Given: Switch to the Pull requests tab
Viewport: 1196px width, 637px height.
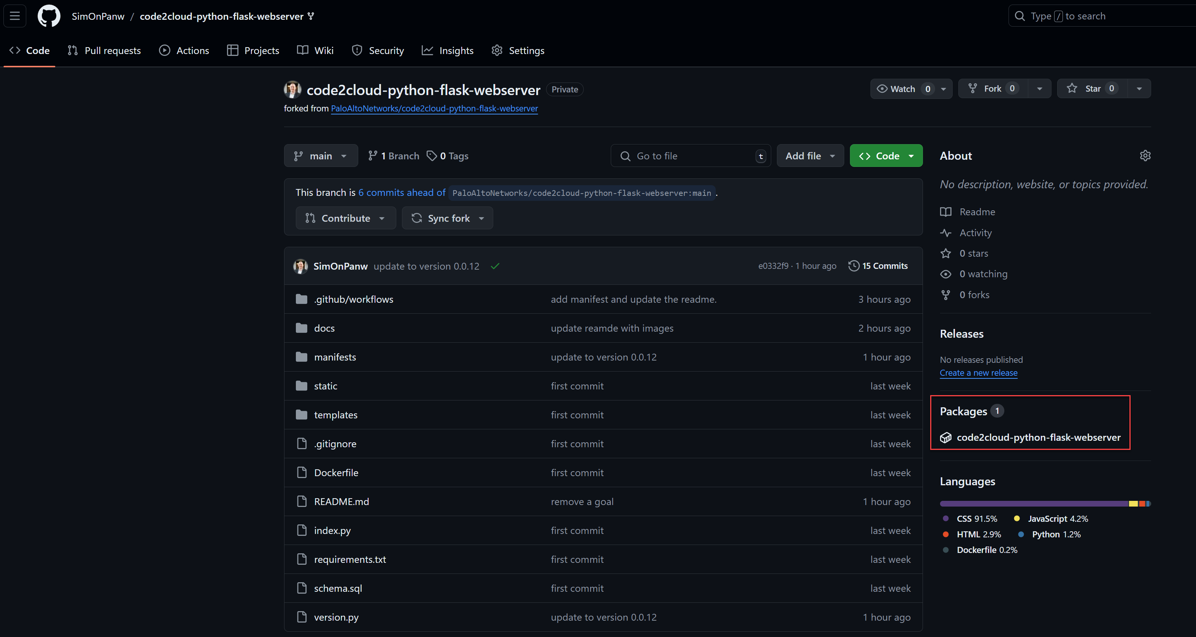Looking at the screenshot, I should click(104, 50).
